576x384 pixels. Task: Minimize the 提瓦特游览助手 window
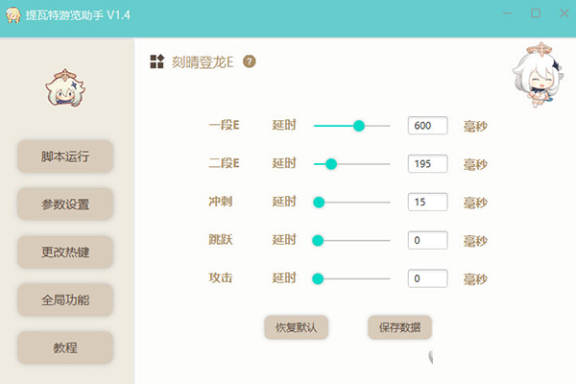point(507,13)
